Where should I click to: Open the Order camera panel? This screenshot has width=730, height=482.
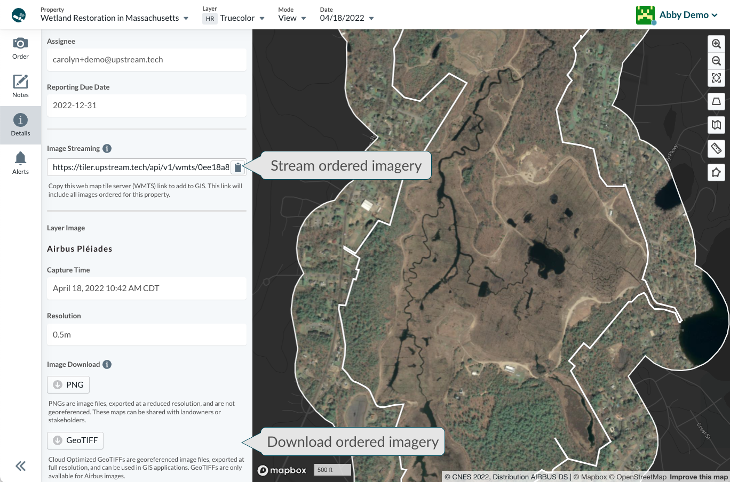[20, 49]
